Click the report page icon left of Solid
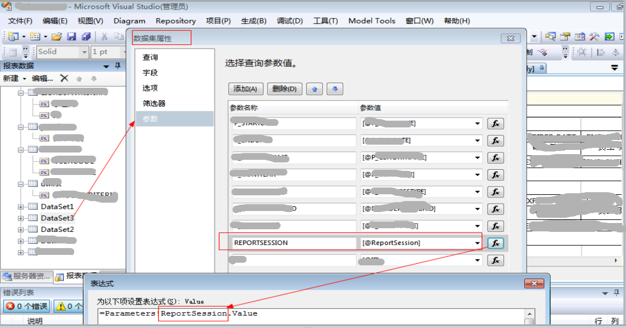 pyautogui.click(x=13, y=52)
